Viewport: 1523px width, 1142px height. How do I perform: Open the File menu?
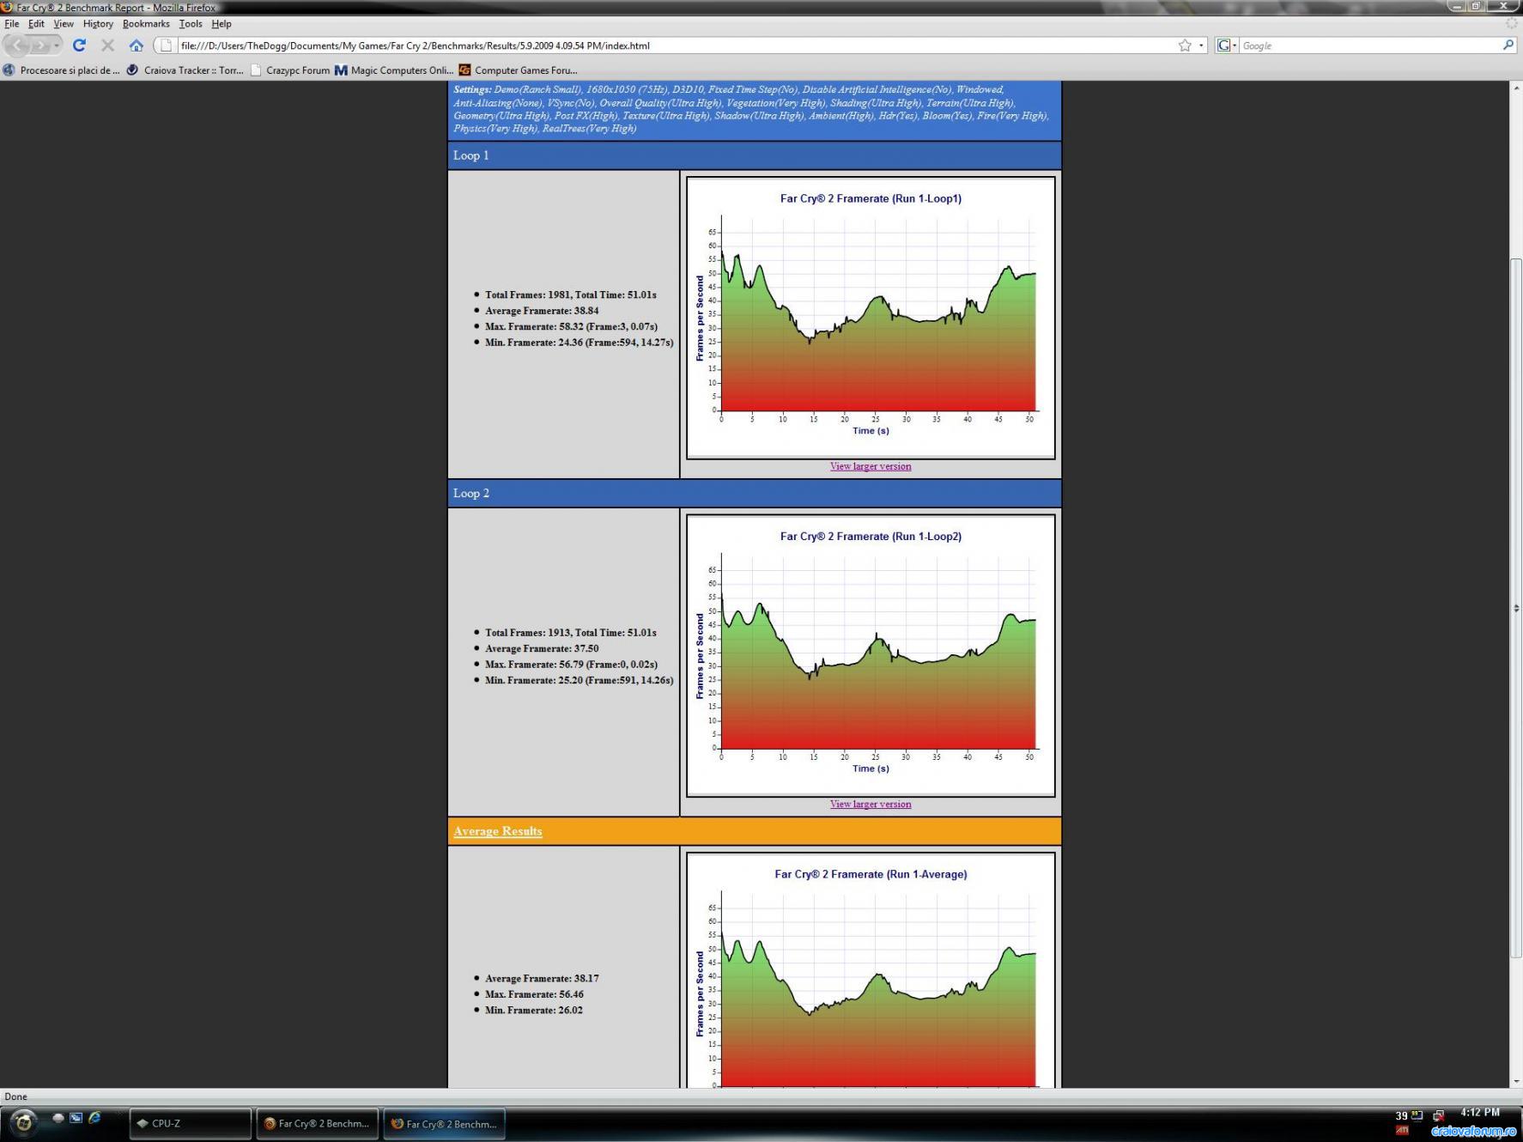(x=12, y=24)
